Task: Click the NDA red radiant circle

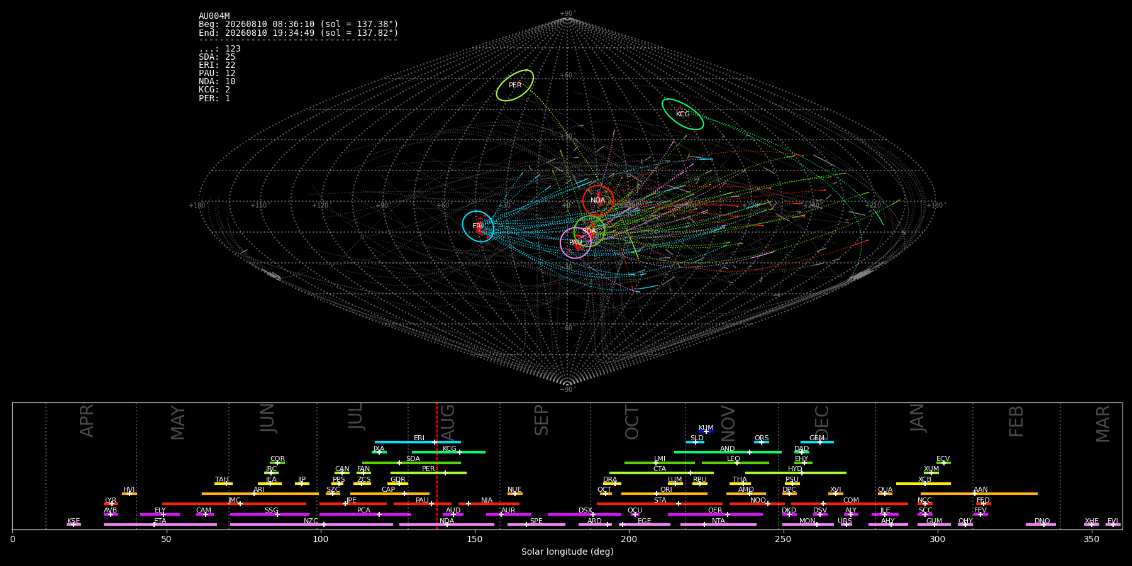Action: pyautogui.click(x=598, y=201)
